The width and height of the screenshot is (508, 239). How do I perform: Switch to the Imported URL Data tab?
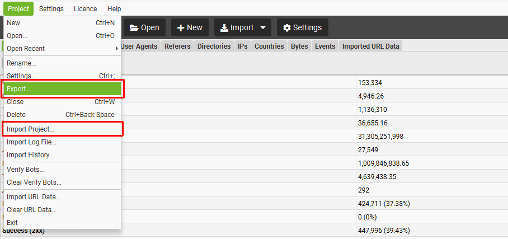point(371,46)
